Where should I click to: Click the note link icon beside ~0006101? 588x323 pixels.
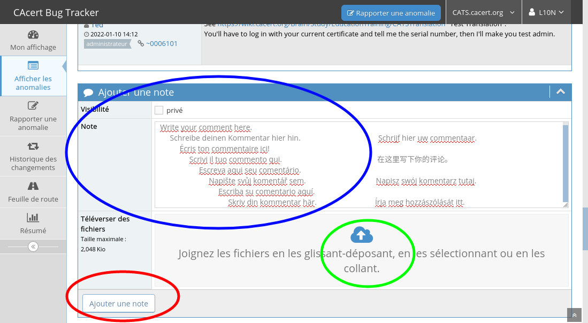tap(141, 43)
